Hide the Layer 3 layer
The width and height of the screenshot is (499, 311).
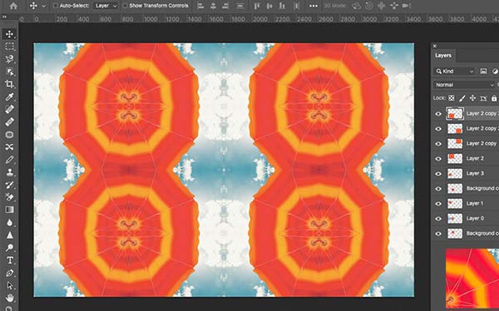pos(438,174)
